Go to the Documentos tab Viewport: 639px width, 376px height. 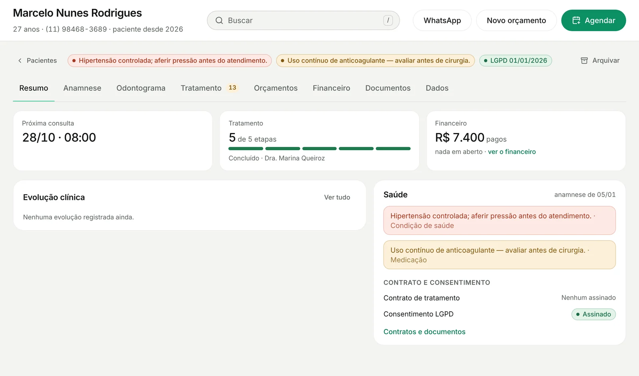click(388, 88)
